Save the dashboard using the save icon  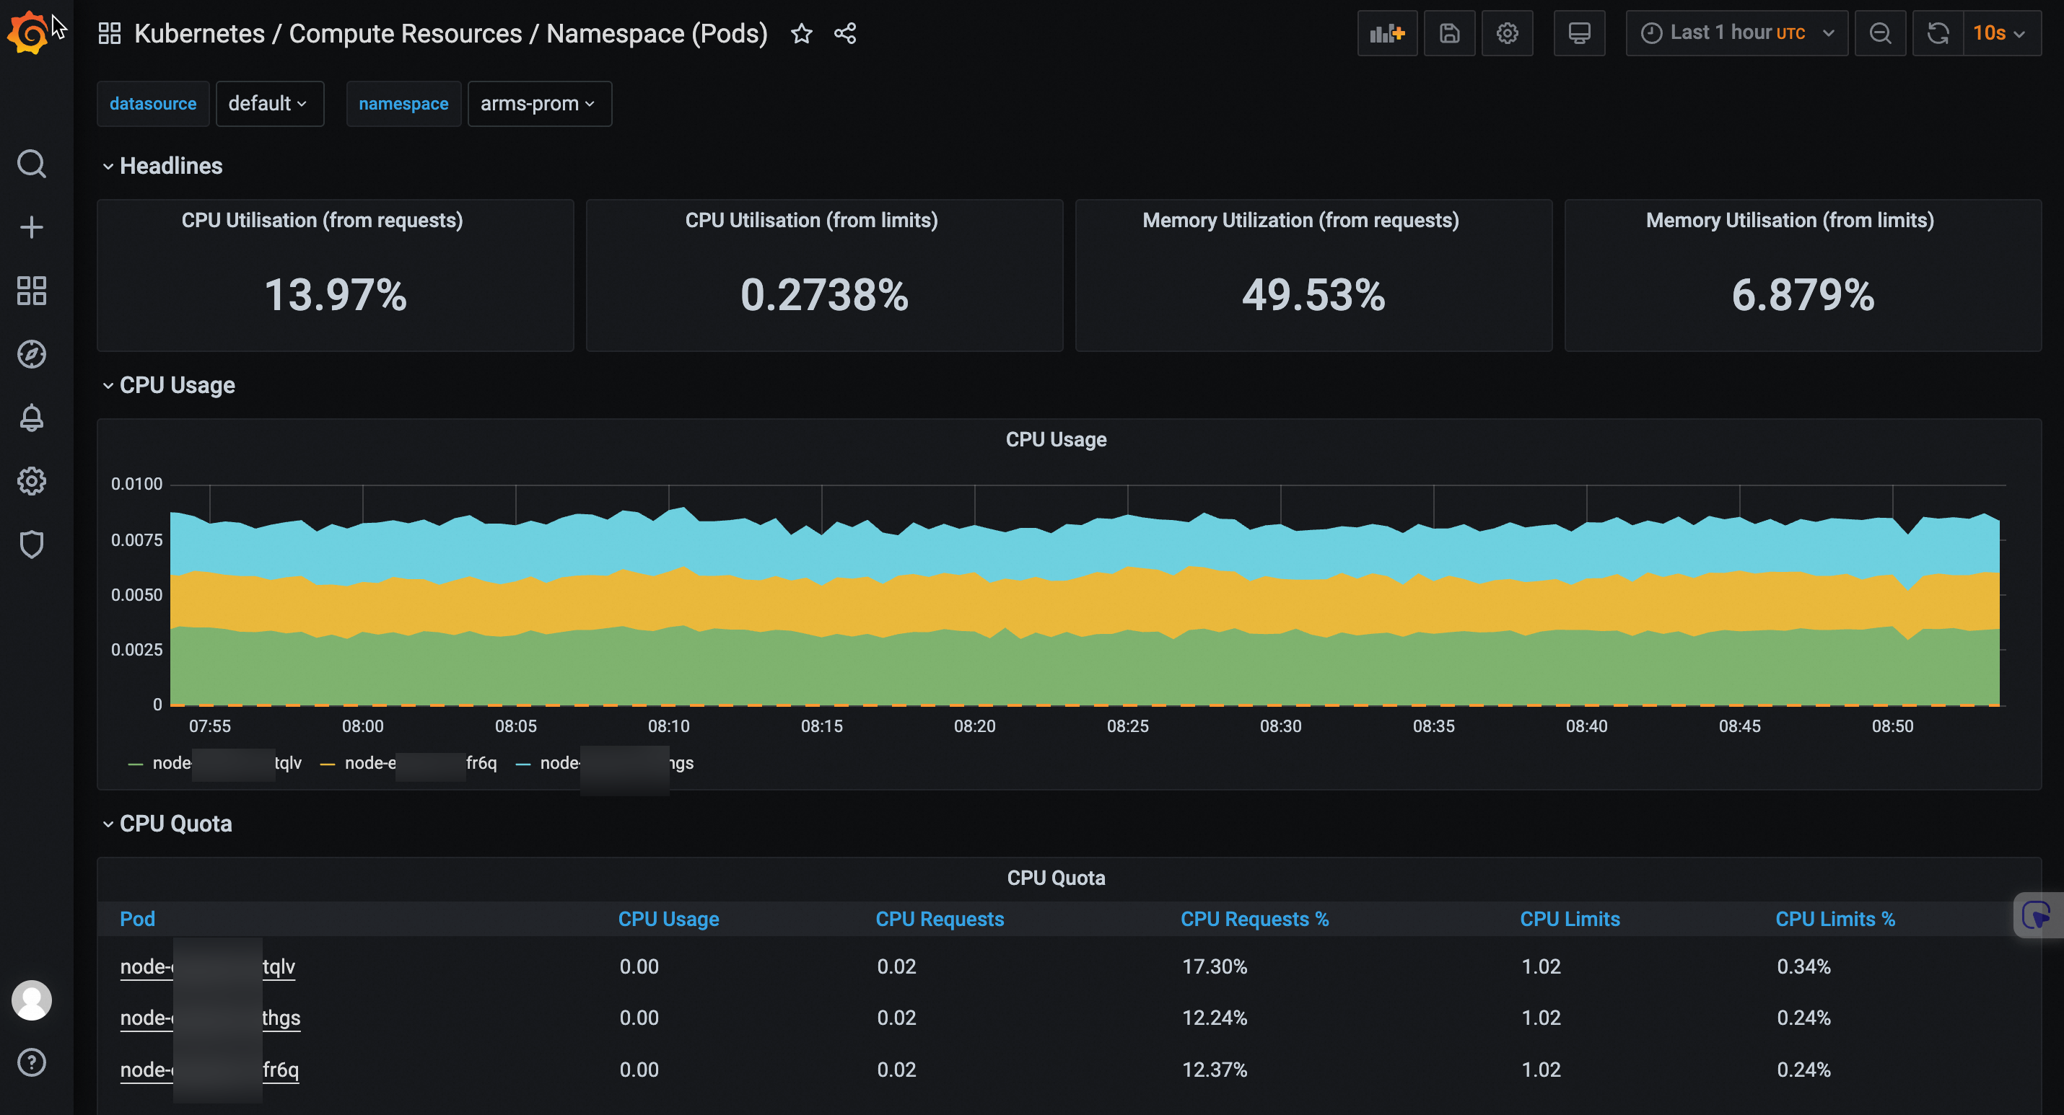(x=1448, y=33)
